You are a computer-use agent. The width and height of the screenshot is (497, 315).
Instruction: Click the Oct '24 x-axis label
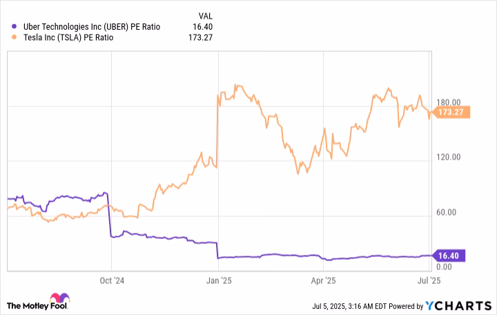tap(112, 281)
